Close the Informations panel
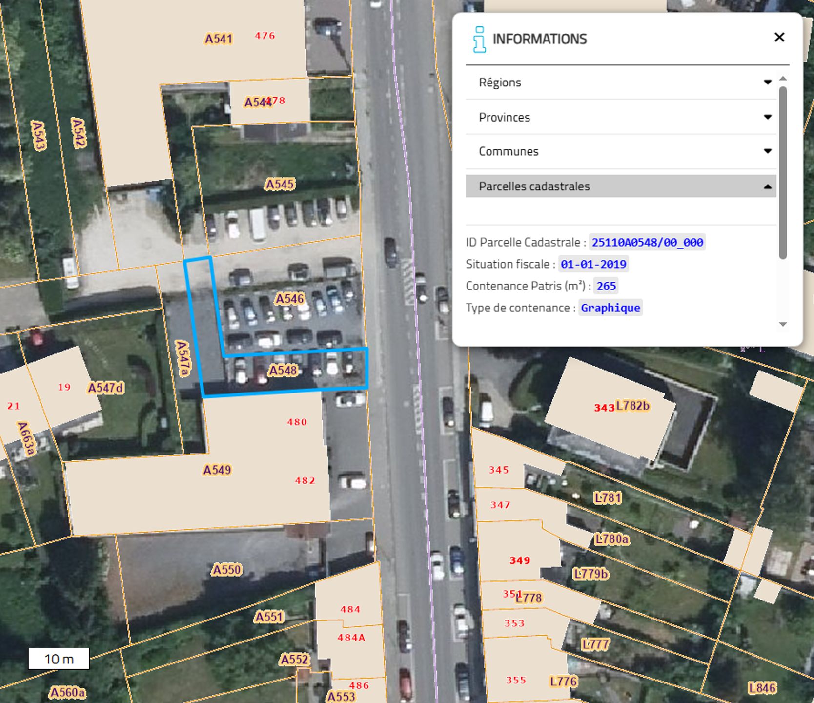The image size is (814, 703). click(x=779, y=38)
